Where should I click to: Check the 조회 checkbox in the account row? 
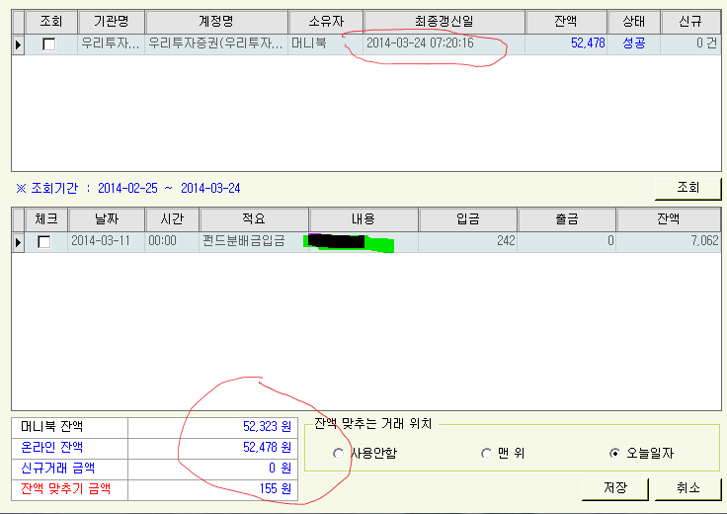[49, 44]
